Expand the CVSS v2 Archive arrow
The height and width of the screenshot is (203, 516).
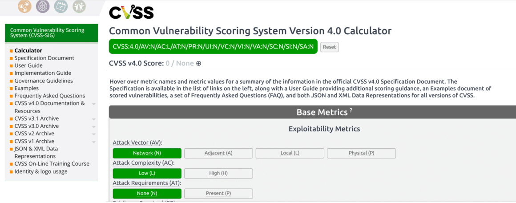[94, 134]
